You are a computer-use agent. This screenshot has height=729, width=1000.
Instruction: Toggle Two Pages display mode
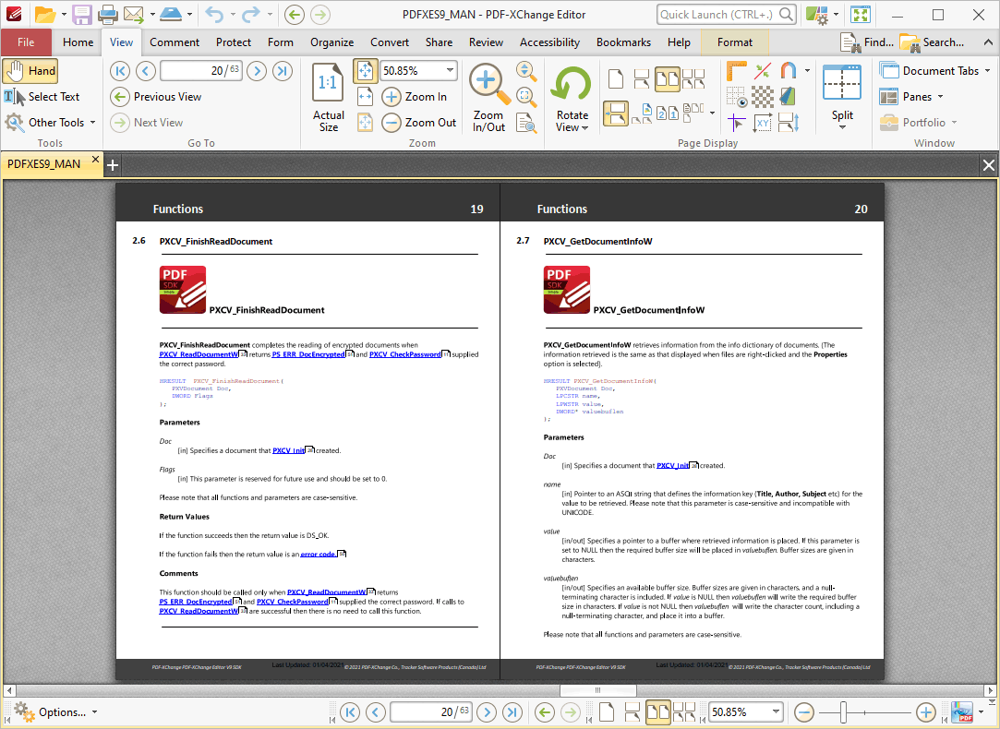[667, 78]
